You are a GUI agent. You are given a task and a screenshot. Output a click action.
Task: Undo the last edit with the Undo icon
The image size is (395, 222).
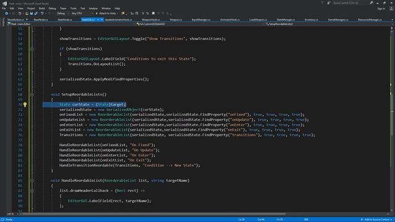click(42, 14)
